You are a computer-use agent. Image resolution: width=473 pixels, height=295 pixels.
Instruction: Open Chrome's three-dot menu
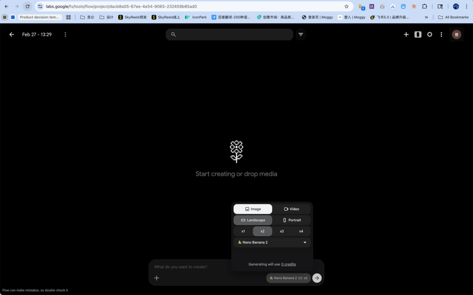[466, 6]
